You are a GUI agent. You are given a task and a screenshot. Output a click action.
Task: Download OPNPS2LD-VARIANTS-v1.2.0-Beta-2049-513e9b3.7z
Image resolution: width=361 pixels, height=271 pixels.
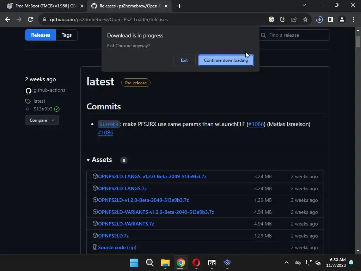tap(156, 212)
